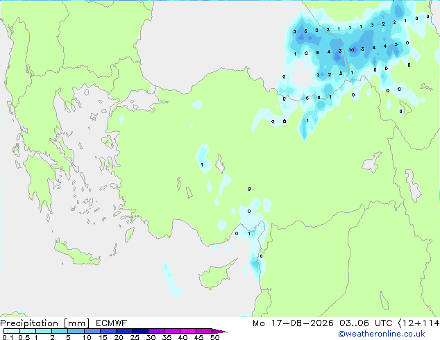Click the '15' legend scale label

pos(103,337)
